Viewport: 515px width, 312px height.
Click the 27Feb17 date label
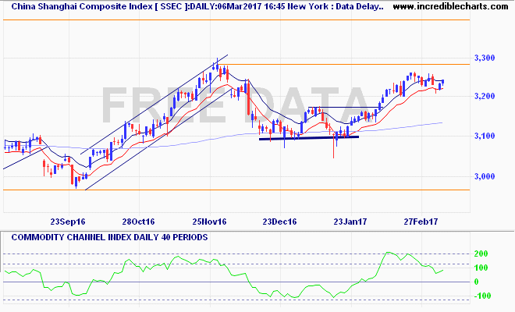coord(421,222)
